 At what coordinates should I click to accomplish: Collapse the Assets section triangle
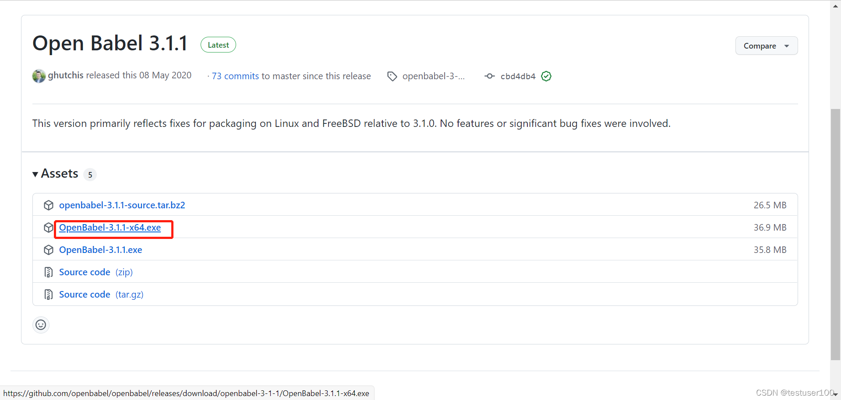35,174
